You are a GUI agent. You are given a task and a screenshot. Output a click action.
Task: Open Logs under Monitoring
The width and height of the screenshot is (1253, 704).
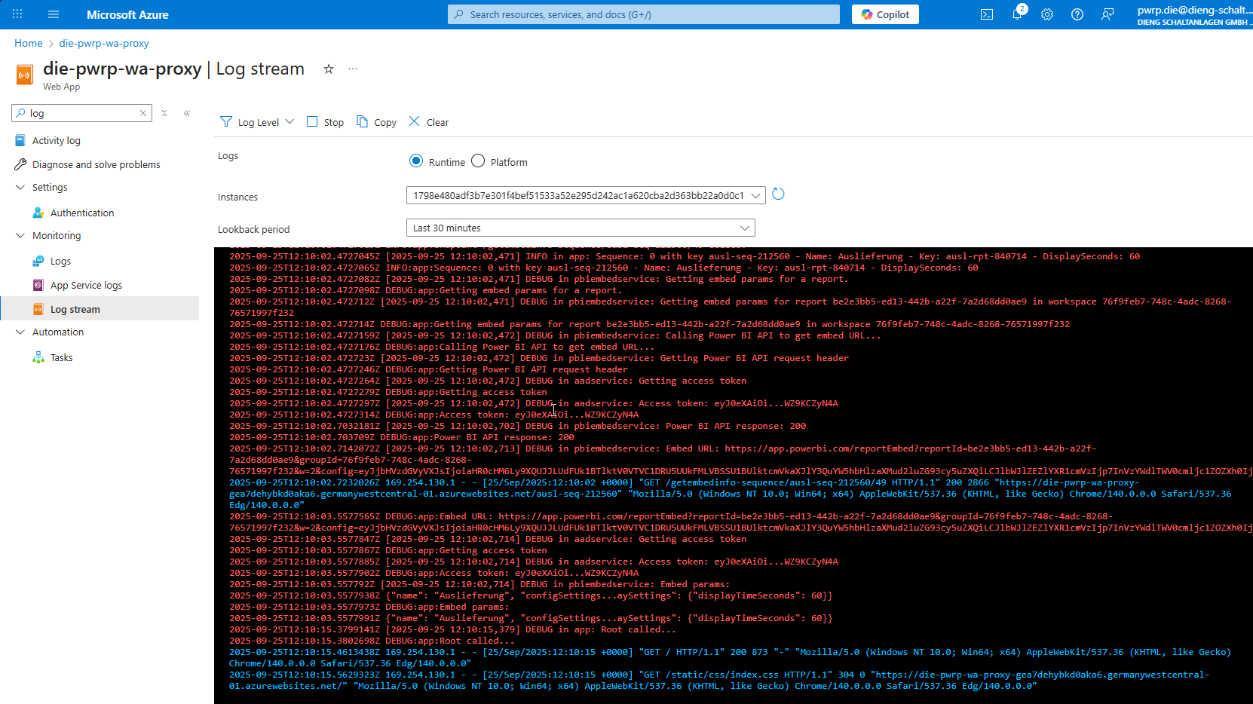(x=60, y=261)
